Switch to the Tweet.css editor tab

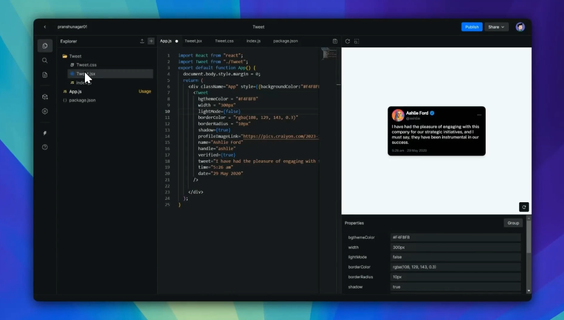tap(224, 41)
